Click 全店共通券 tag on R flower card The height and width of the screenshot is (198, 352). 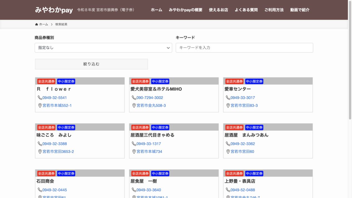click(x=46, y=81)
